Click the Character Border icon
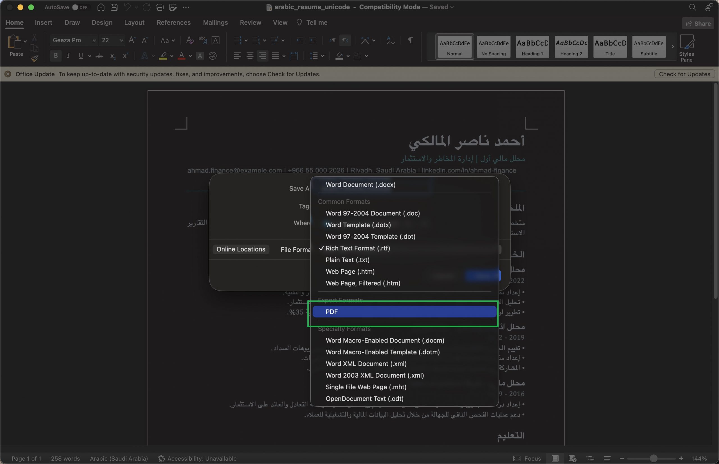Viewport: 719px width, 464px height. 215,40
